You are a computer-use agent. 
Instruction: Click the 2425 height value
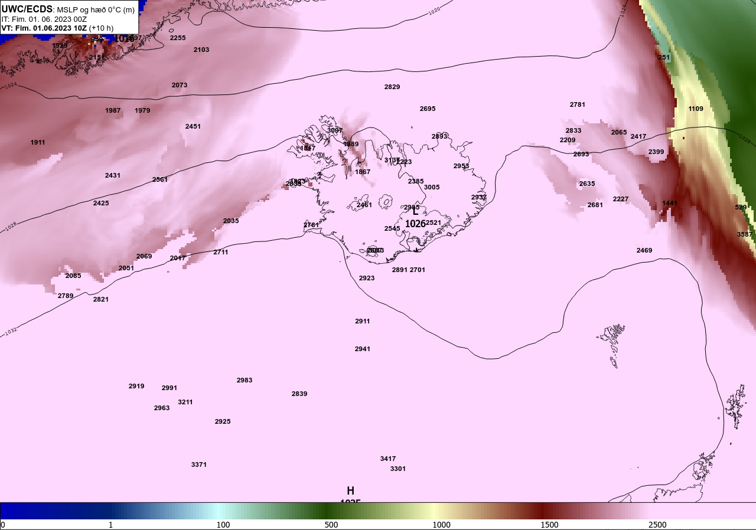pyautogui.click(x=101, y=203)
